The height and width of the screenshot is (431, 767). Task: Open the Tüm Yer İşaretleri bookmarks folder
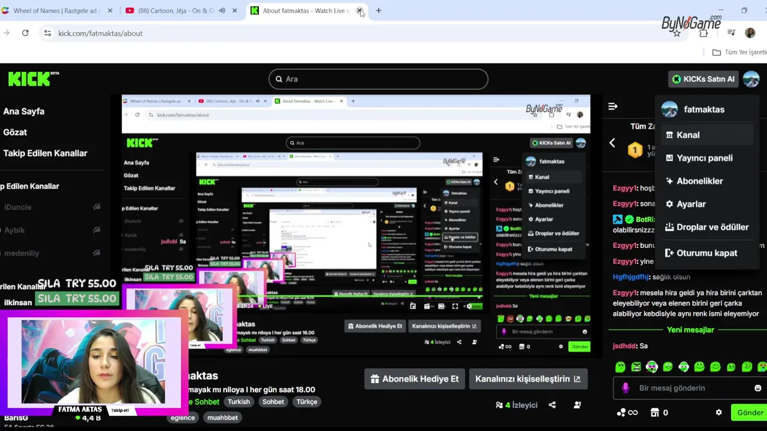[x=739, y=52]
